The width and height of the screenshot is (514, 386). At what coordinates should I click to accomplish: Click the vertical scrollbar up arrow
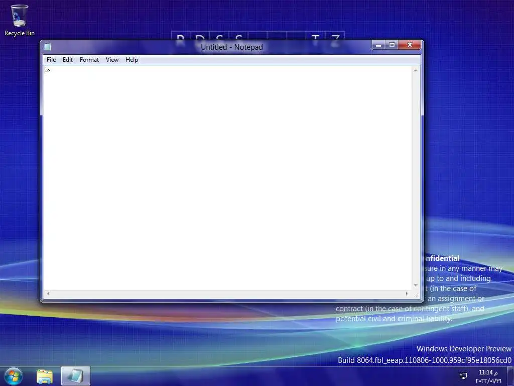tap(416, 70)
